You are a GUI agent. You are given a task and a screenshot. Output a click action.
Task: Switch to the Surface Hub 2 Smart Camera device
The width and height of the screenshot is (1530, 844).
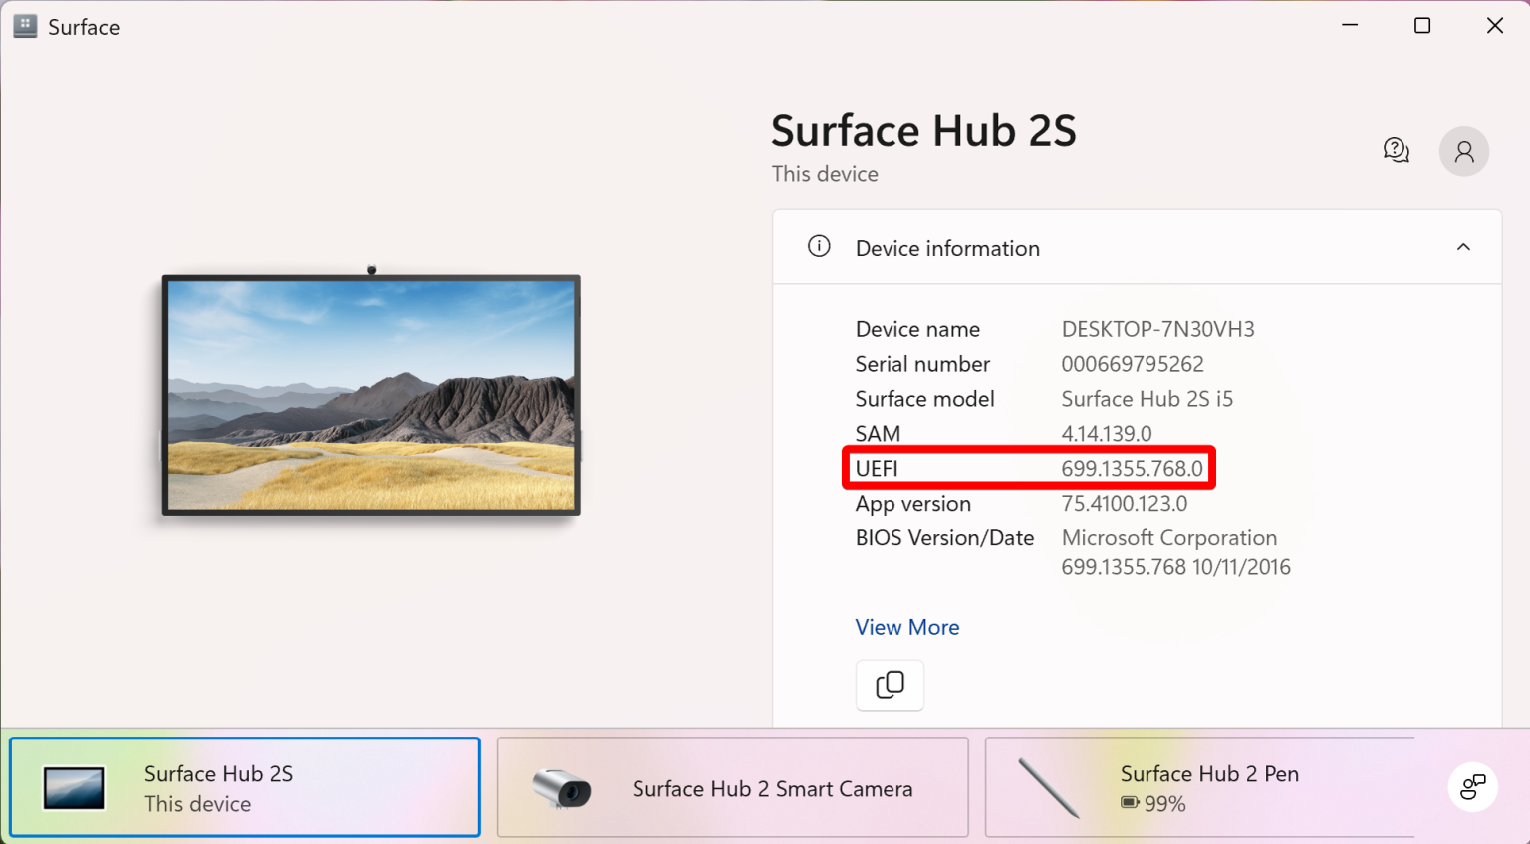[x=732, y=787]
